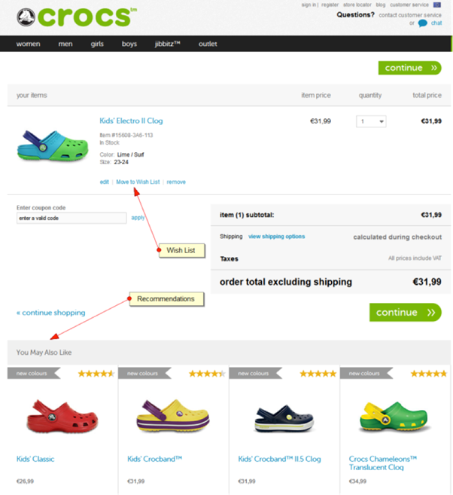Image resolution: width=453 pixels, height=495 pixels.
Task: Open the blog link
Action: [x=381, y=5]
